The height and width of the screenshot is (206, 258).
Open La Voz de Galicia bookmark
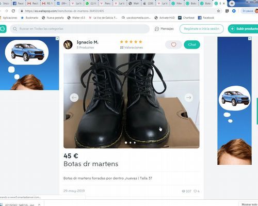tap(103, 18)
